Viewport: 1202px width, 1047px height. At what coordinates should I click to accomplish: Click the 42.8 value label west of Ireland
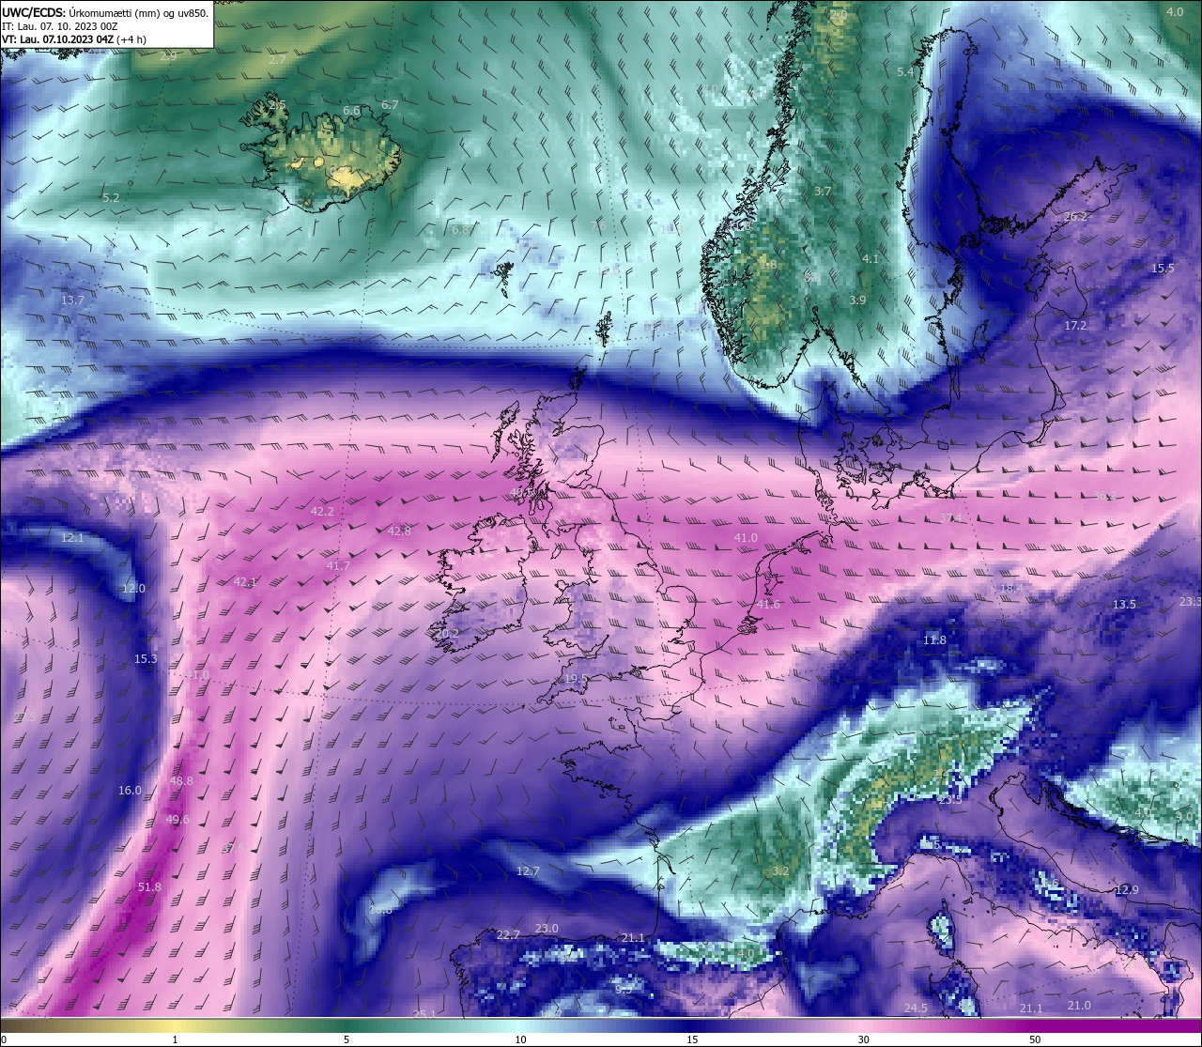click(399, 531)
